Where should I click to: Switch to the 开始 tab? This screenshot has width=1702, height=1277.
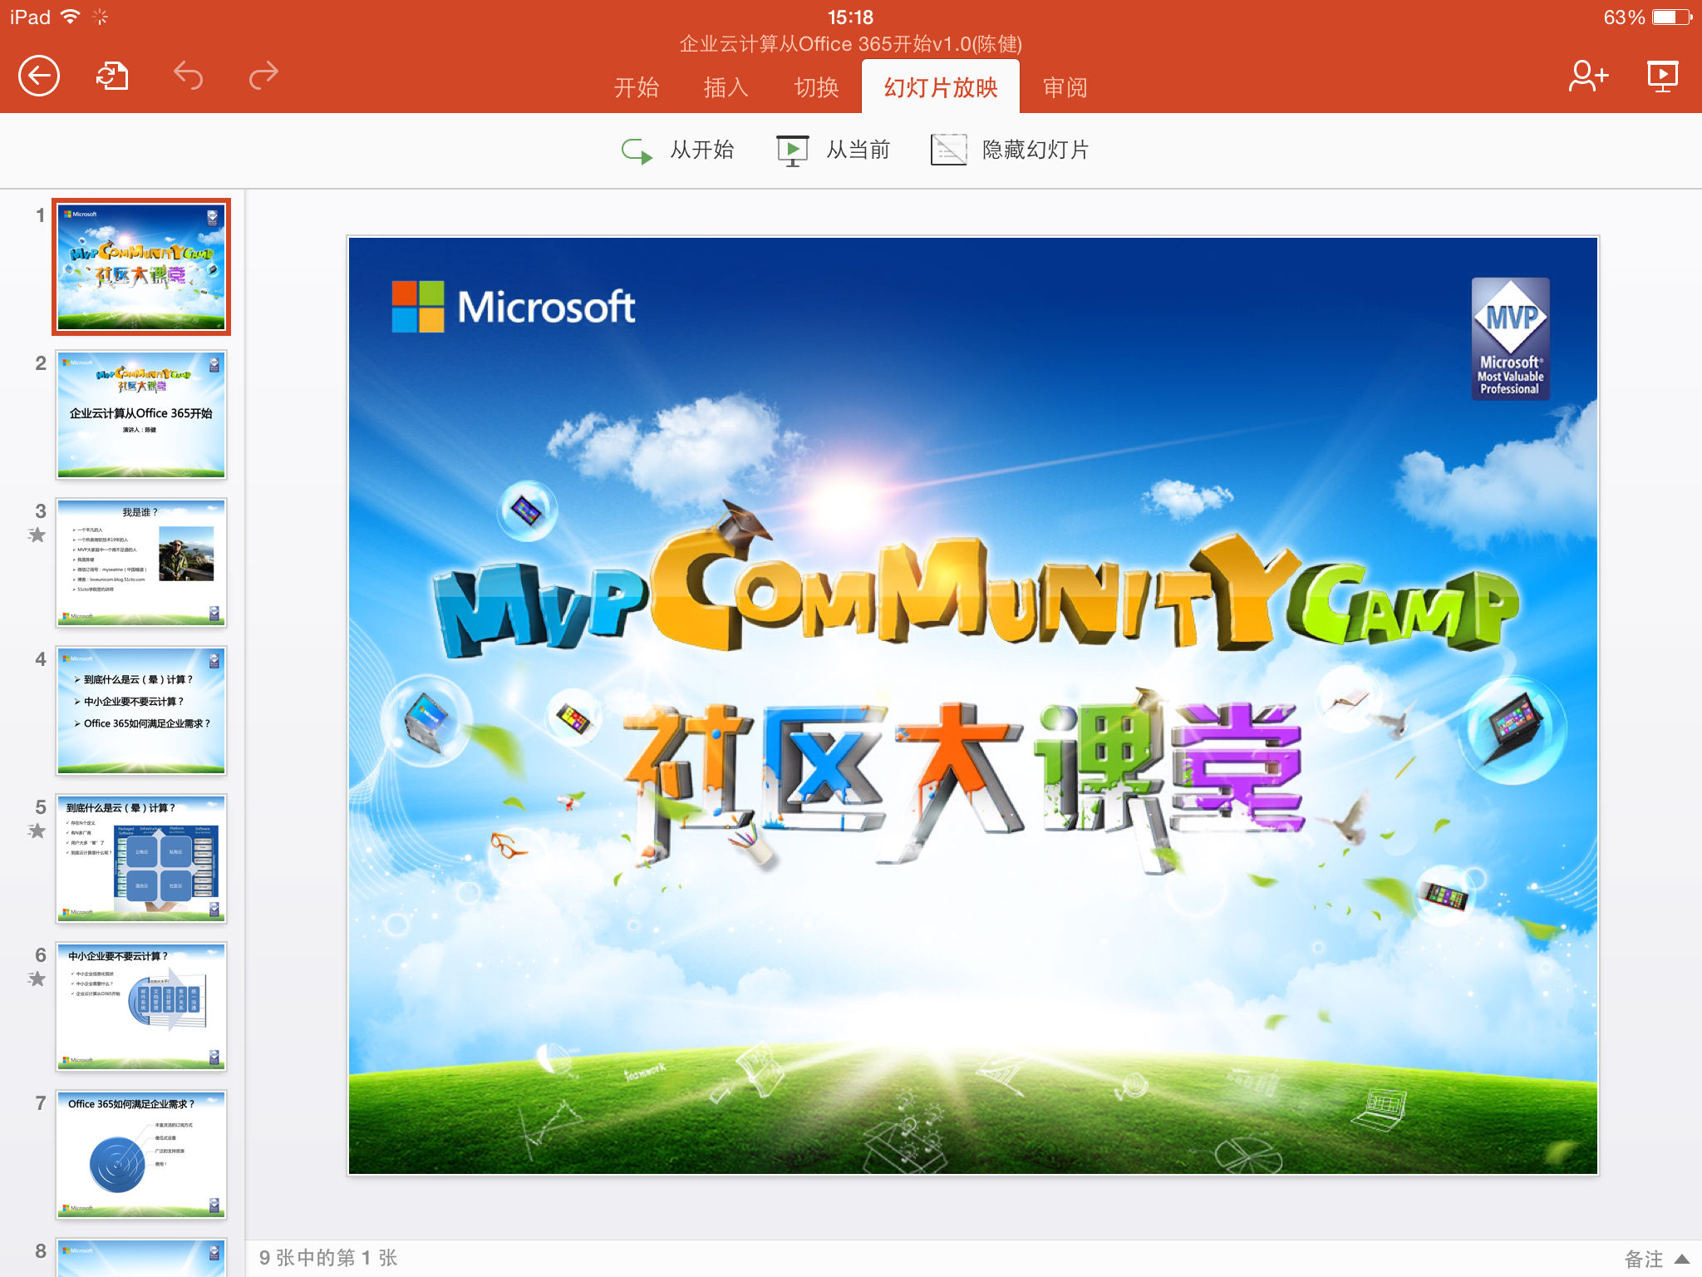pos(637,87)
